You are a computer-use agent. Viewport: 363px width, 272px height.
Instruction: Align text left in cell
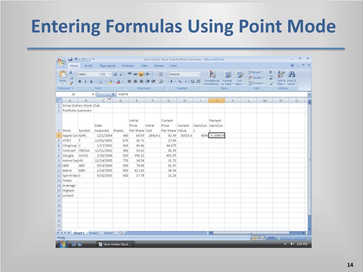coord(130,81)
